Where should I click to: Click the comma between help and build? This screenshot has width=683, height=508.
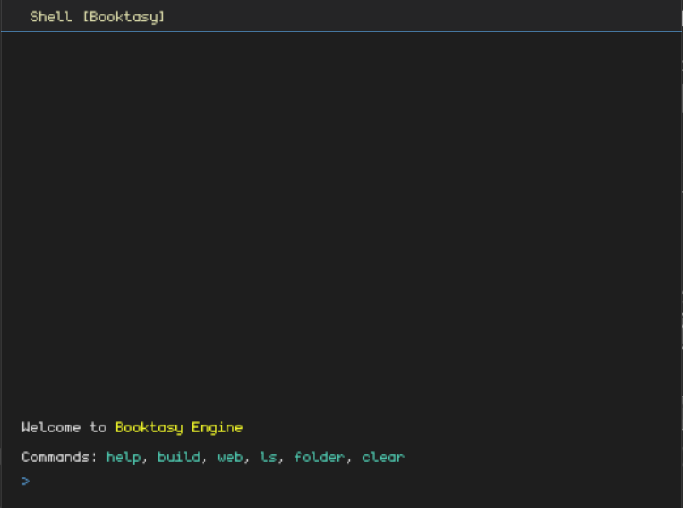[x=144, y=459]
